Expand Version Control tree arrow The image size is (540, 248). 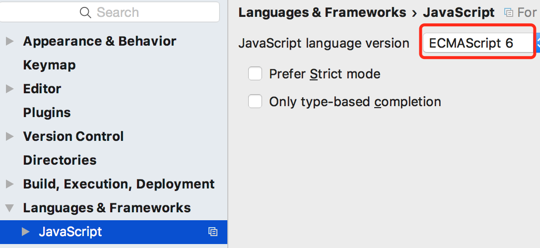coord(9,136)
